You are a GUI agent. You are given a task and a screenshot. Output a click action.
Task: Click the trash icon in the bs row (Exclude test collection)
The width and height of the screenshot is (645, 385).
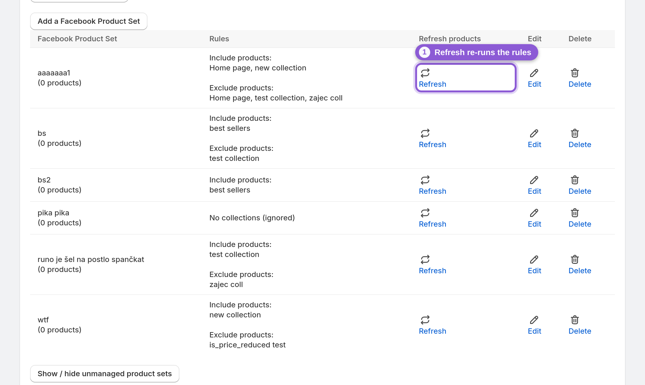point(575,133)
